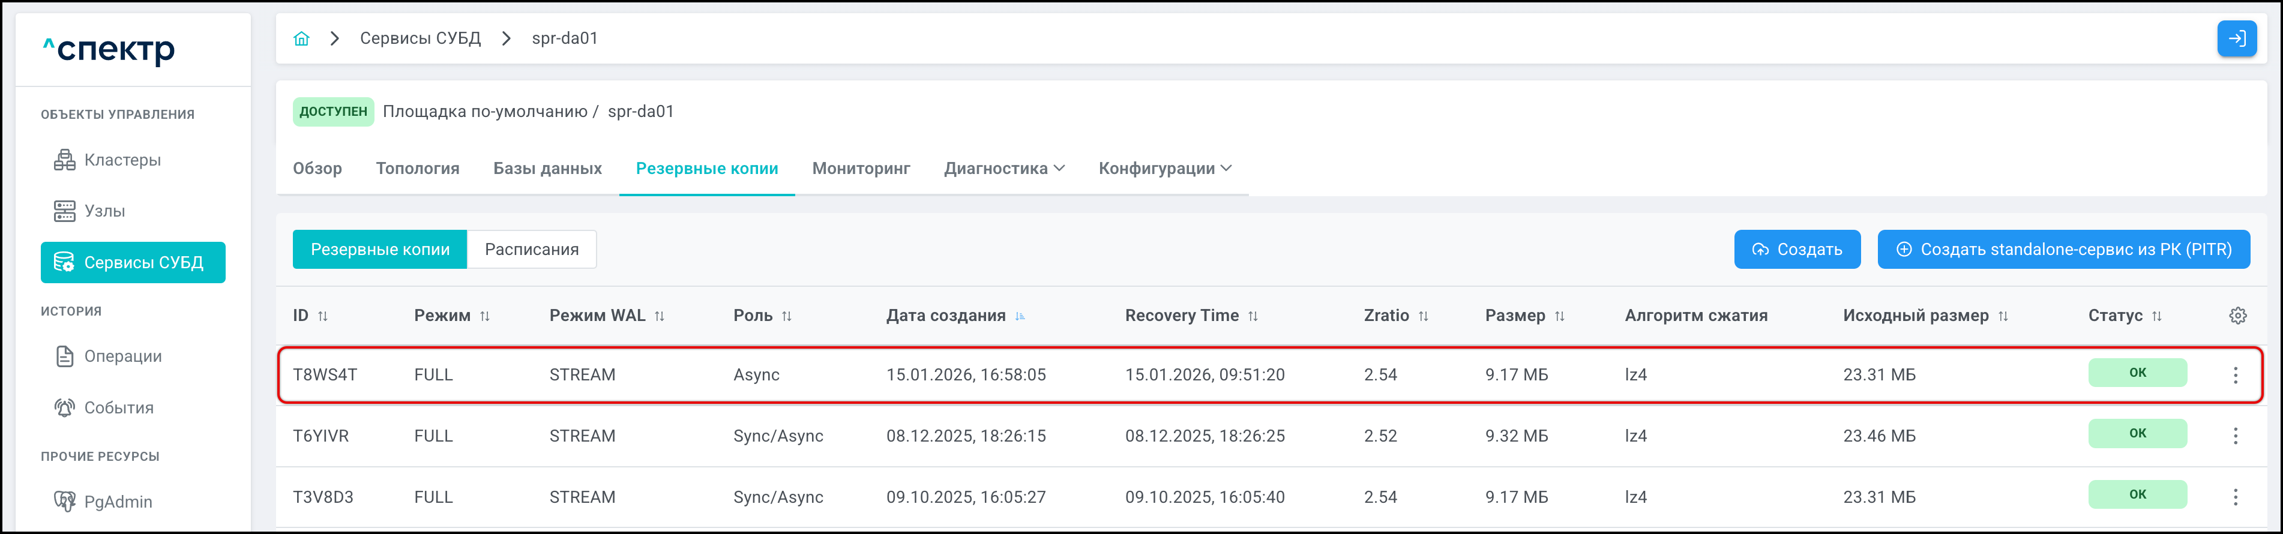Expand the Конфигурации dropdown
The image size is (2283, 534).
pos(1164,168)
